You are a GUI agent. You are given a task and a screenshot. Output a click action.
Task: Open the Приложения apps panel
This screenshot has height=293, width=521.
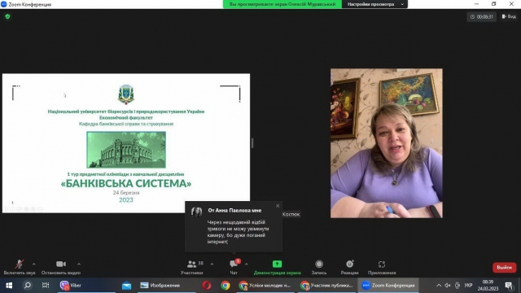pos(382,267)
